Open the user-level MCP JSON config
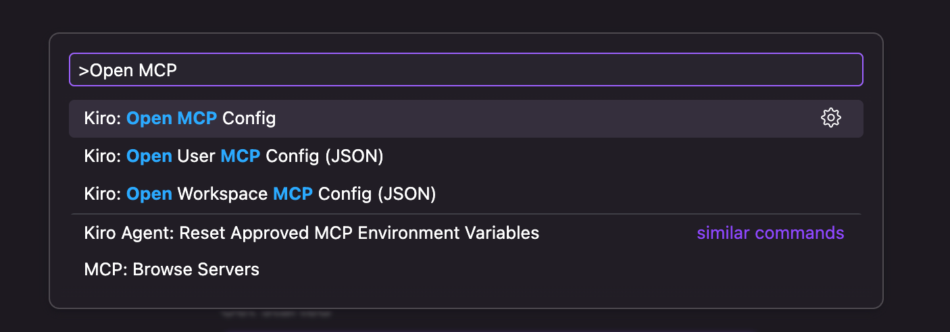The image size is (950, 332). coord(234,157)
